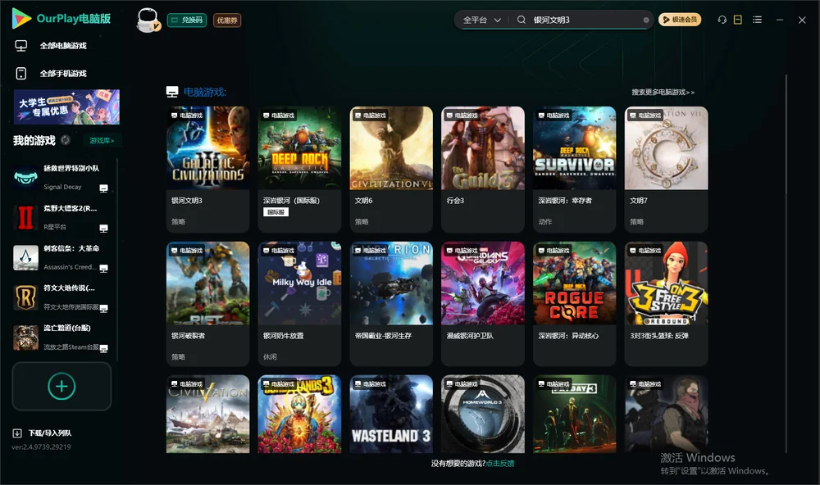Click the user avatar icon
The width and height of the screenshot is (820, 485).
148,20
